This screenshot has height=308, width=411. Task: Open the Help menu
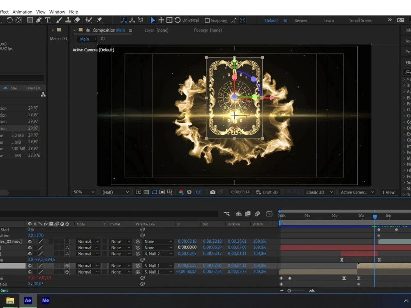tap(74, 12)
